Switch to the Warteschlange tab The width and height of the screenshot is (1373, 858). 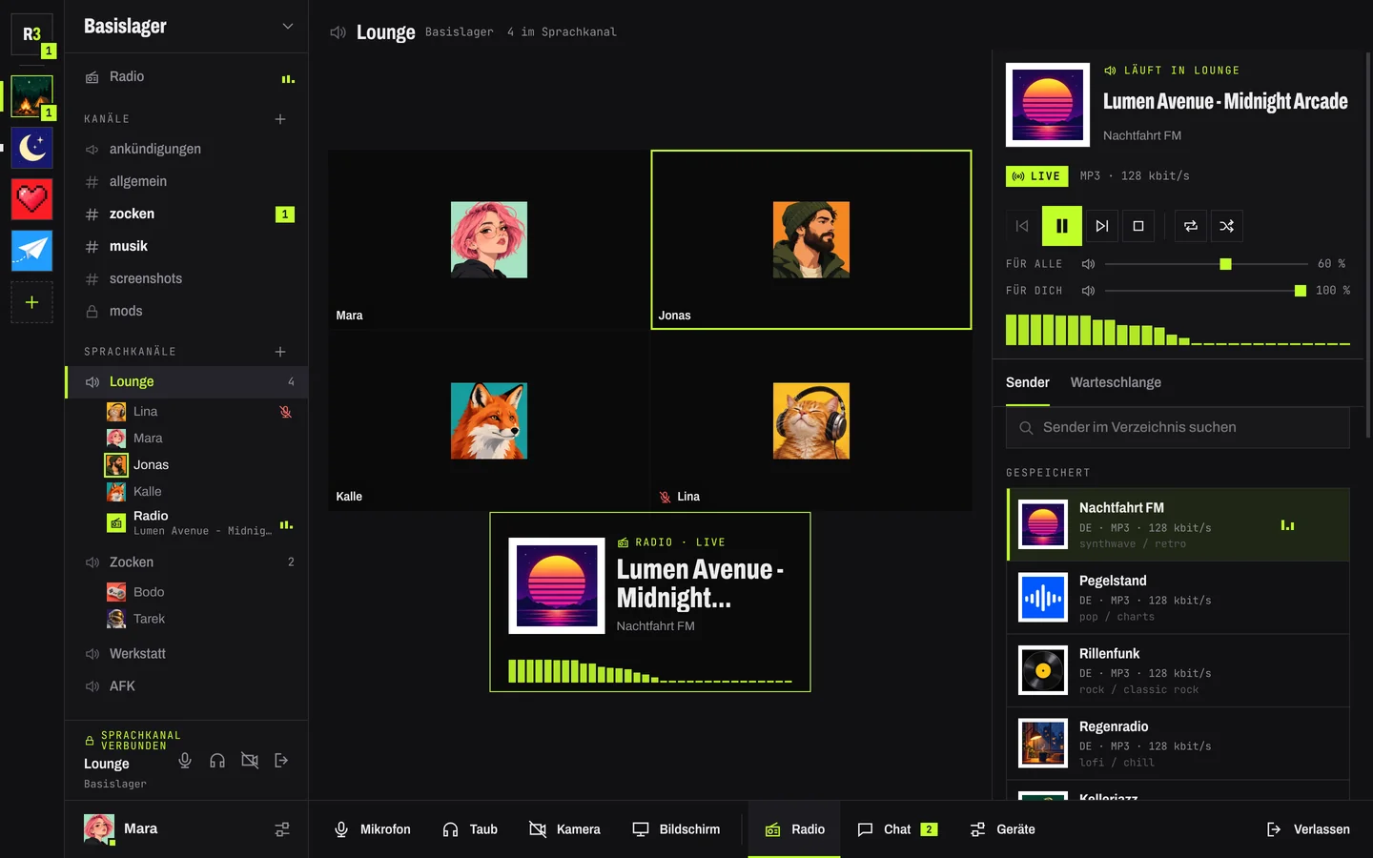click(x=1116, y=382)
